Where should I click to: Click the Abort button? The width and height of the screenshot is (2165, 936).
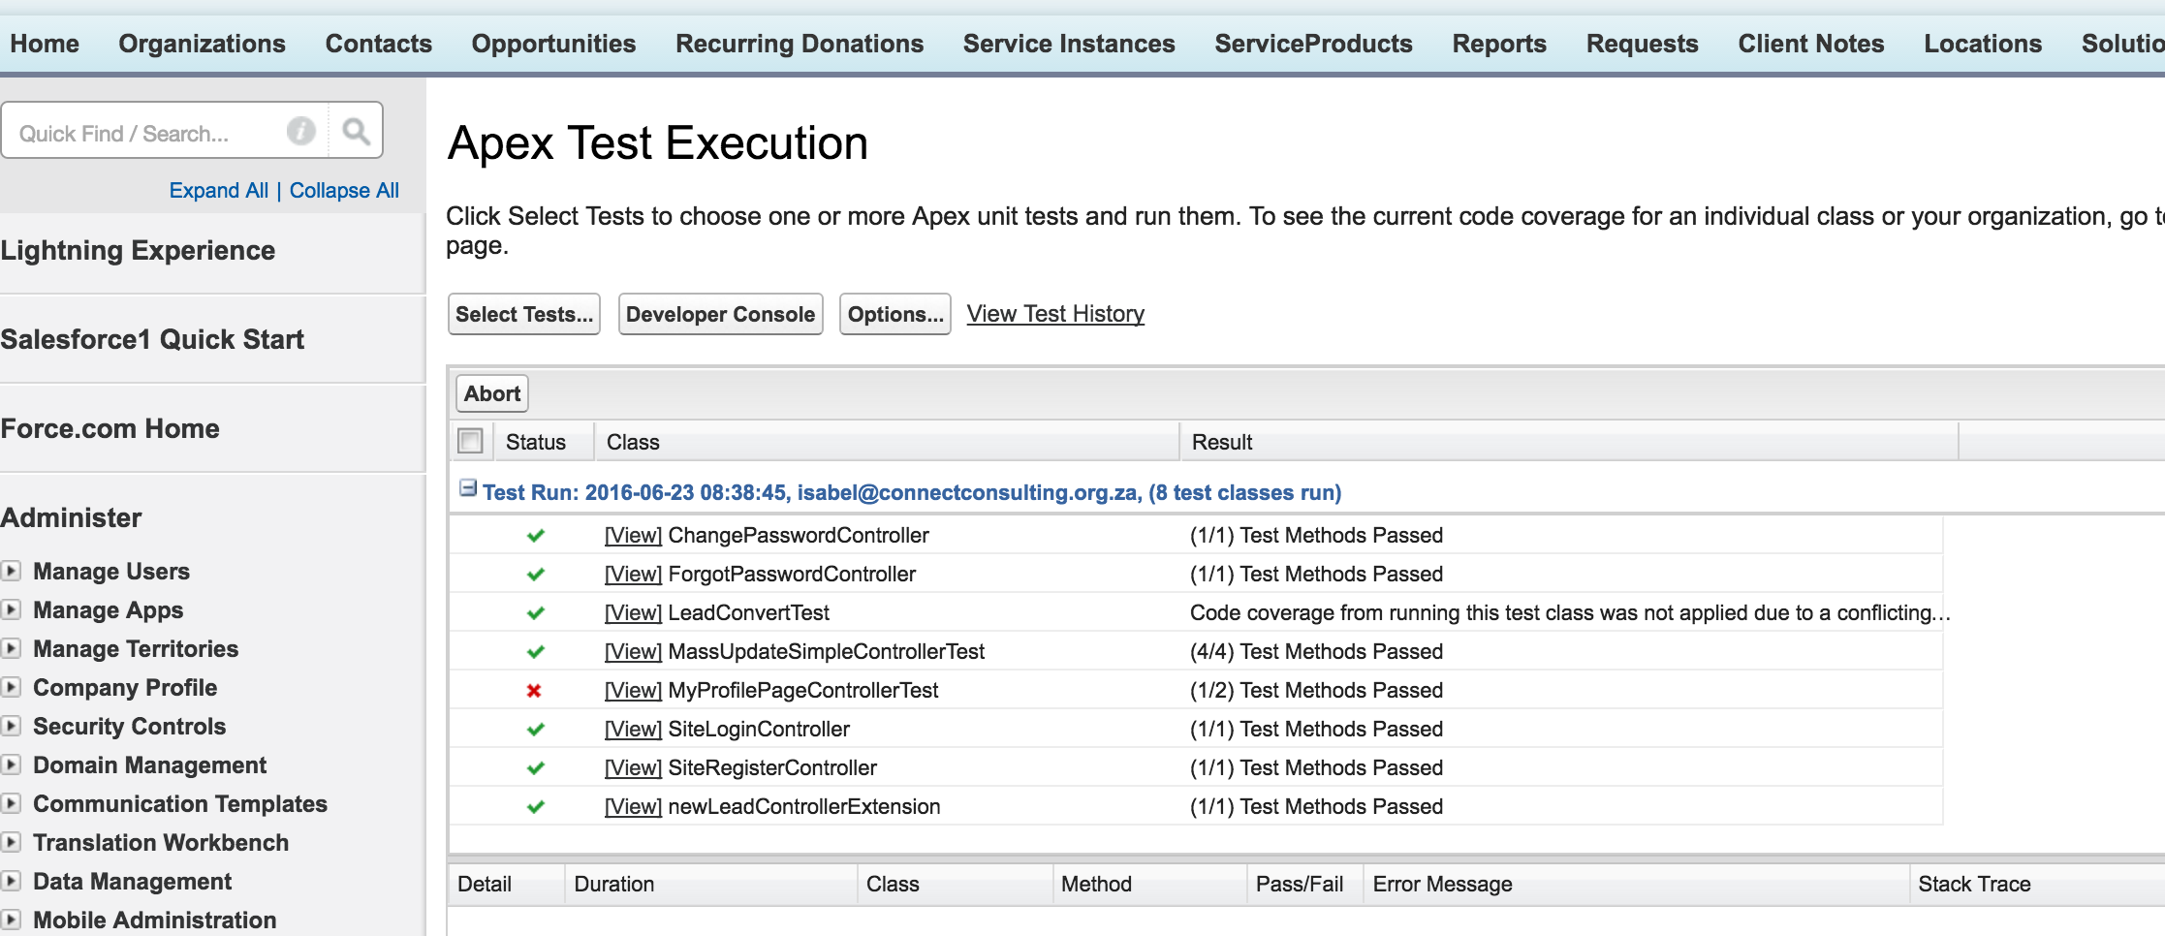point(492,393)
